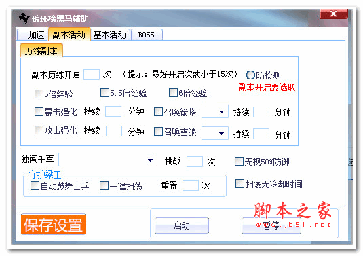Click the 副本历练开启 count input field

pyautogui.click(x=92, y=75)
